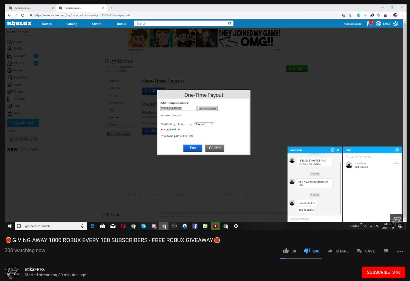410x281 pixels.
Task: Open Messages in the Roblox sidebar
Action: coord(20,56)
